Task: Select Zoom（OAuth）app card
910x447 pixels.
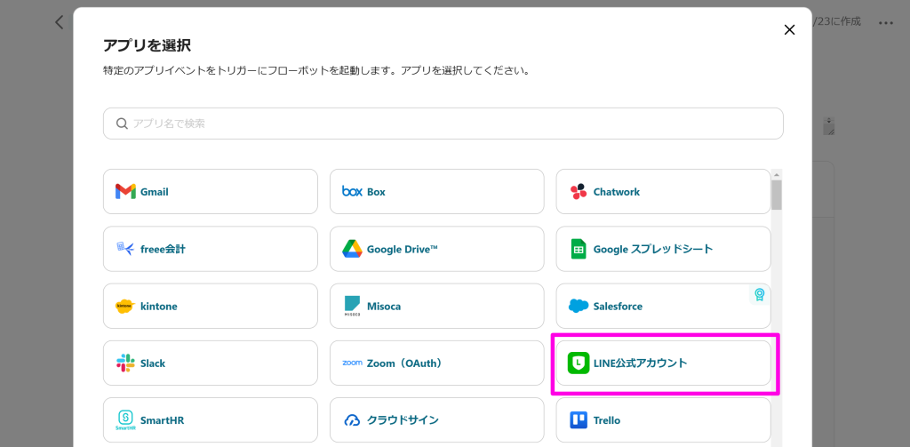Action: pos(437,363)
